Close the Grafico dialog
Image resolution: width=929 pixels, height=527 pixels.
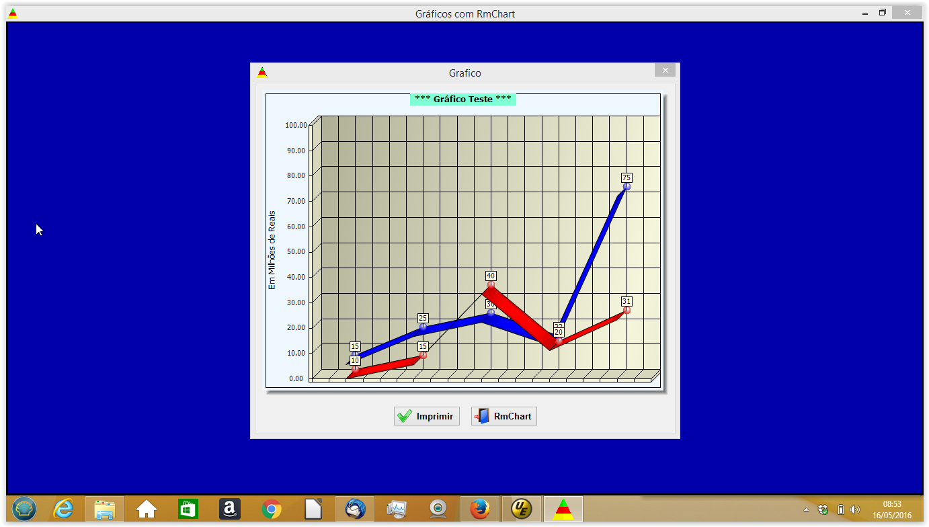click(665, 70)
